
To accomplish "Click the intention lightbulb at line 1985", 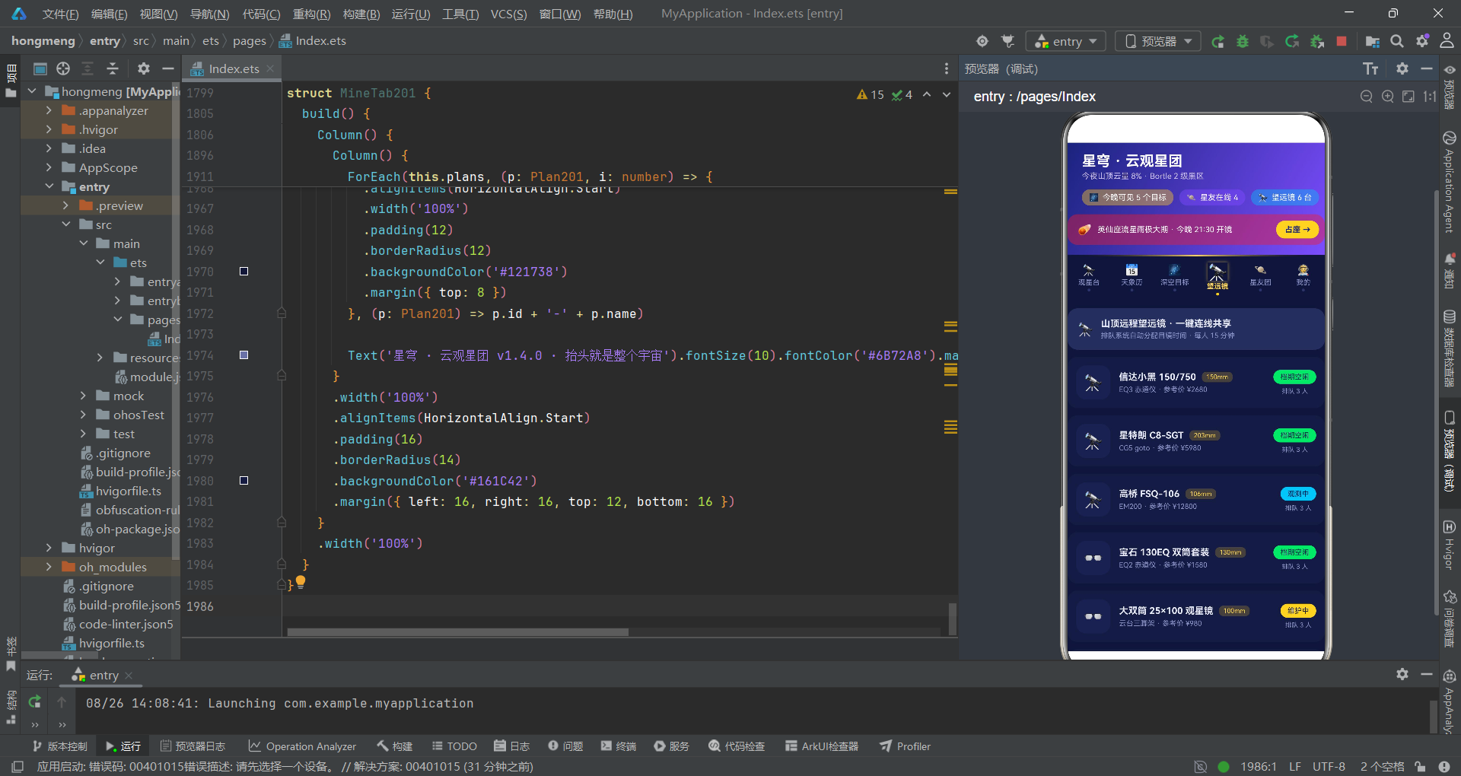I will [301, 582].
